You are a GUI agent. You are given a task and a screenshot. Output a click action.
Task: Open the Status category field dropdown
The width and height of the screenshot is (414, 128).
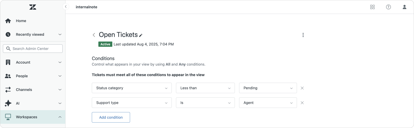click(x=132, y=88)
